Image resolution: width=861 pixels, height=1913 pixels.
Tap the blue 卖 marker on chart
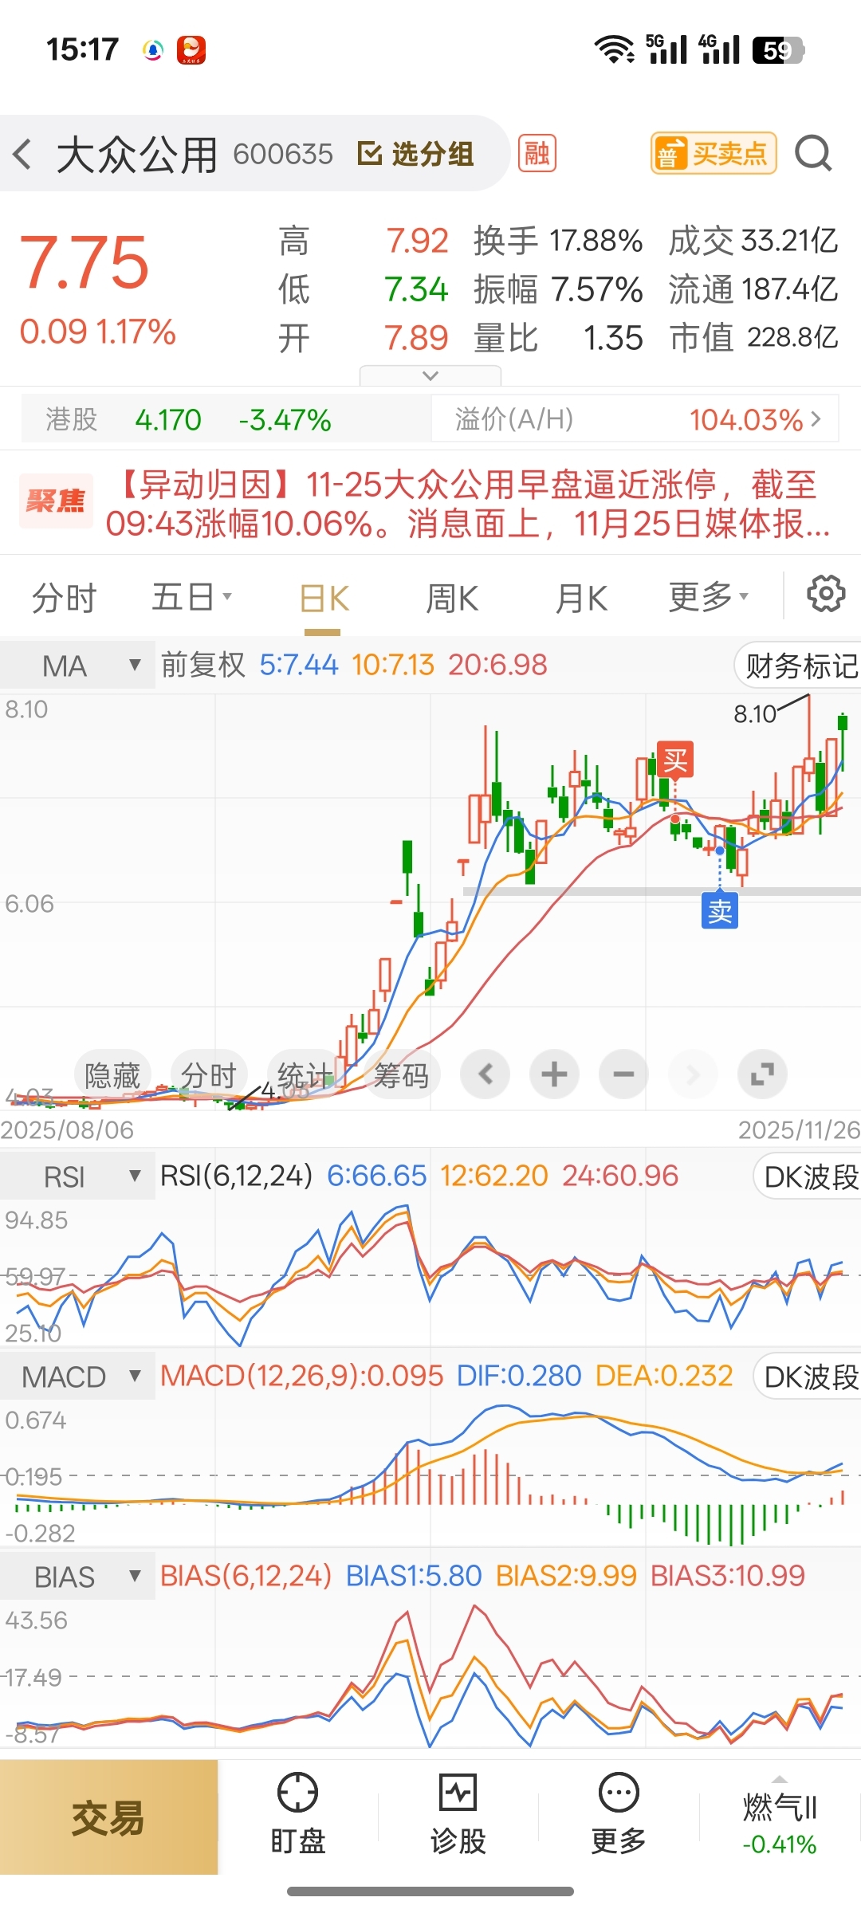[x=720, y=910]
